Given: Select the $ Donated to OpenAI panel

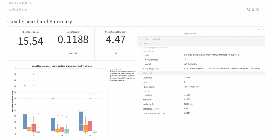Looking at the screenshot, I should [30, 43].
